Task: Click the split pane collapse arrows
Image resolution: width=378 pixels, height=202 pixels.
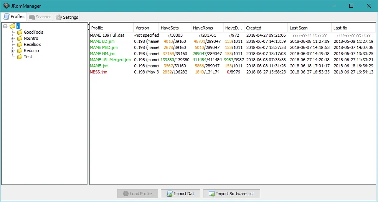Action: pos(88,27)
